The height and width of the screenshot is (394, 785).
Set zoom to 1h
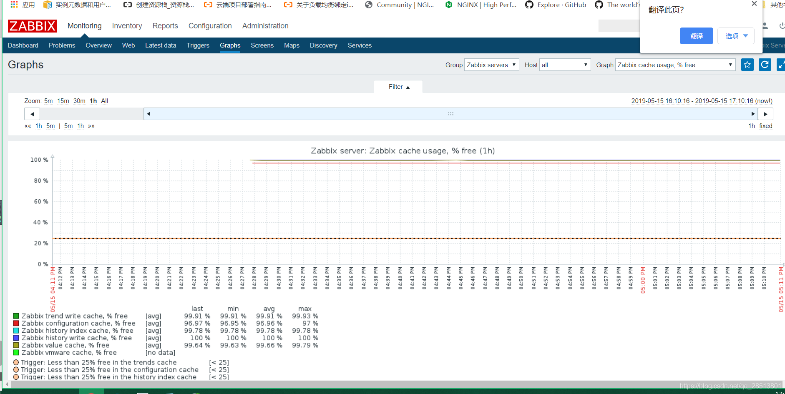[x=93, y=101]
